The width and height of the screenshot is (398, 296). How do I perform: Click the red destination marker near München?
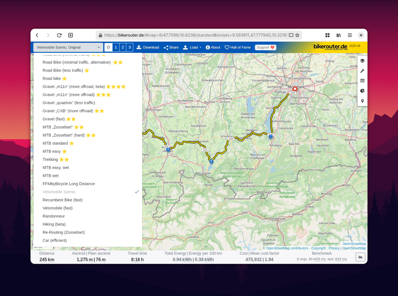[295, 89]
